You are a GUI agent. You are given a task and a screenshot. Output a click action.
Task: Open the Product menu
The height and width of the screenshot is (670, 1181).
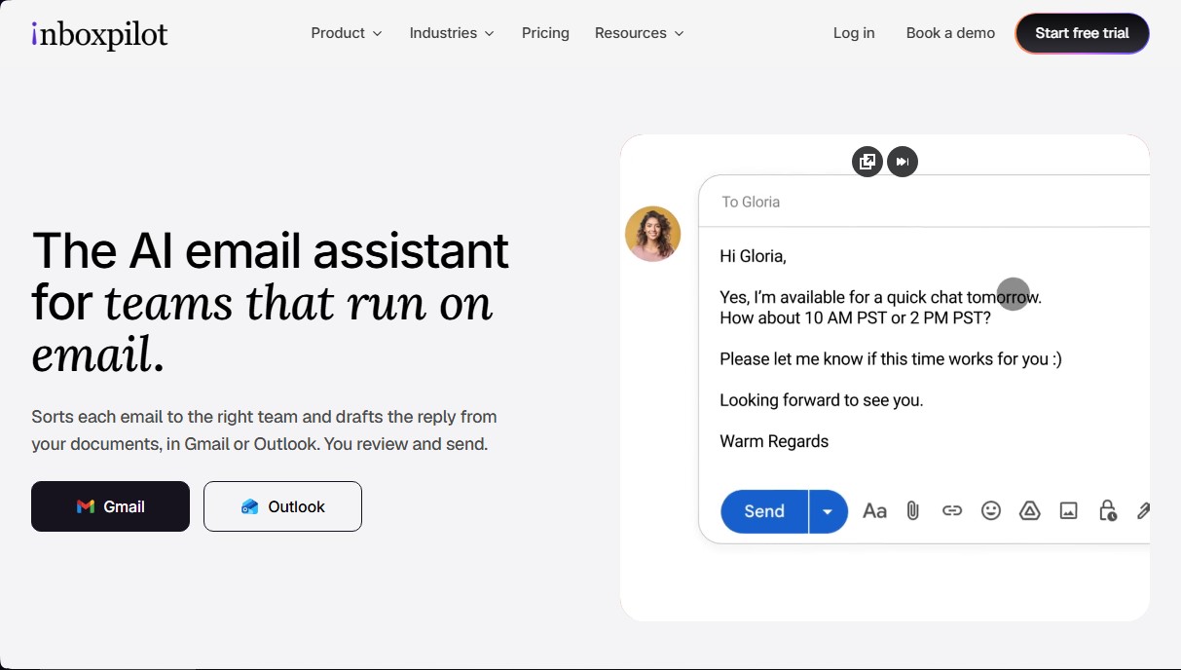coord(347,33)
